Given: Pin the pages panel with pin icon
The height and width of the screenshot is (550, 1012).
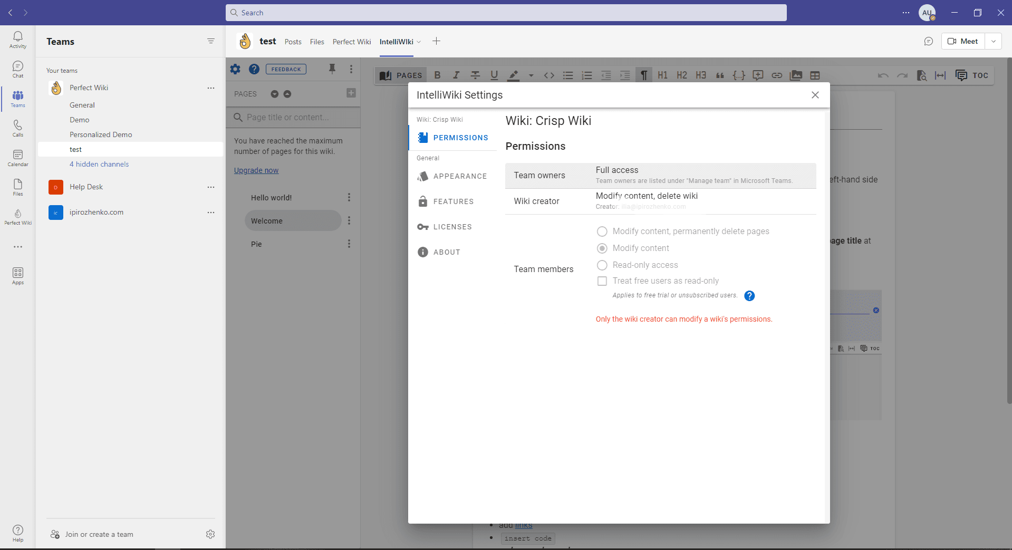Looking at the screenshot, I should (x=332, y=69).
